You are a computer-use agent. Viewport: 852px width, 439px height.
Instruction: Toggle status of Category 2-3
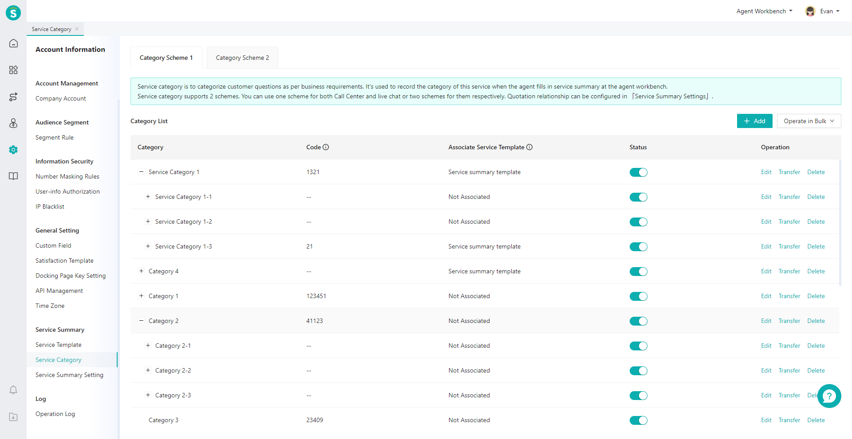(x=638, y=396)
